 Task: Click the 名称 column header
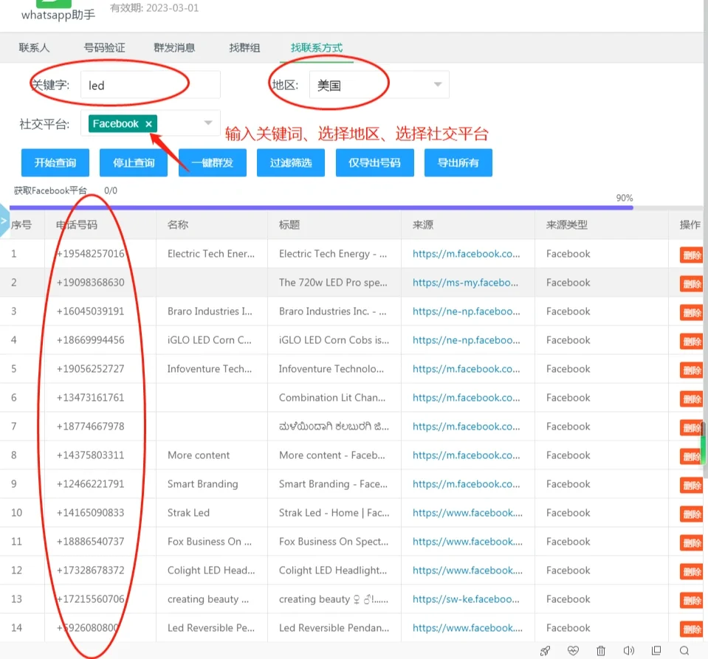178,225
